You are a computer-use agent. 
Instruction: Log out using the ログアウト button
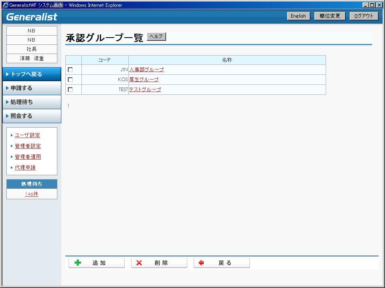point(364,16)
